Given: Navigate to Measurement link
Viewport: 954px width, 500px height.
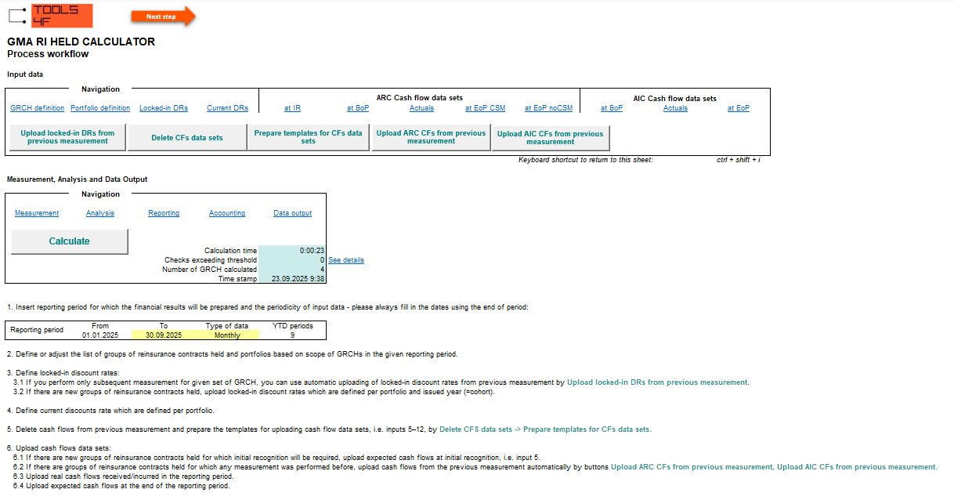Looking at the screenshot, I should 37,213.
